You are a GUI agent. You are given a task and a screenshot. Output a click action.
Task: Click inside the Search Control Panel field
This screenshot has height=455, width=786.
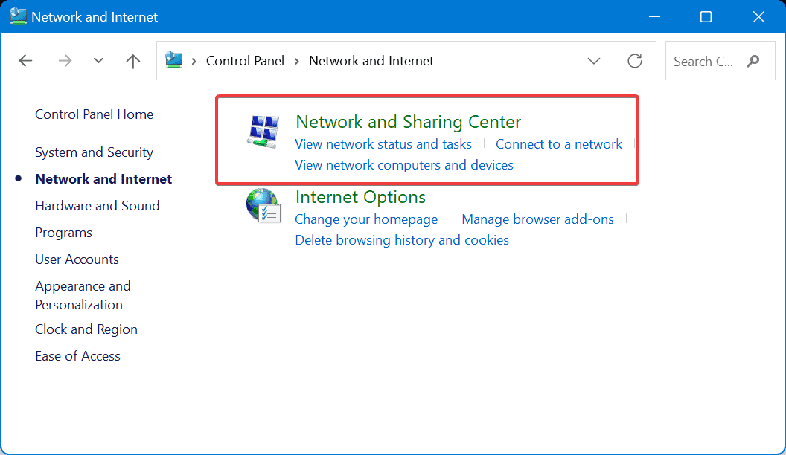coord(707,61)
